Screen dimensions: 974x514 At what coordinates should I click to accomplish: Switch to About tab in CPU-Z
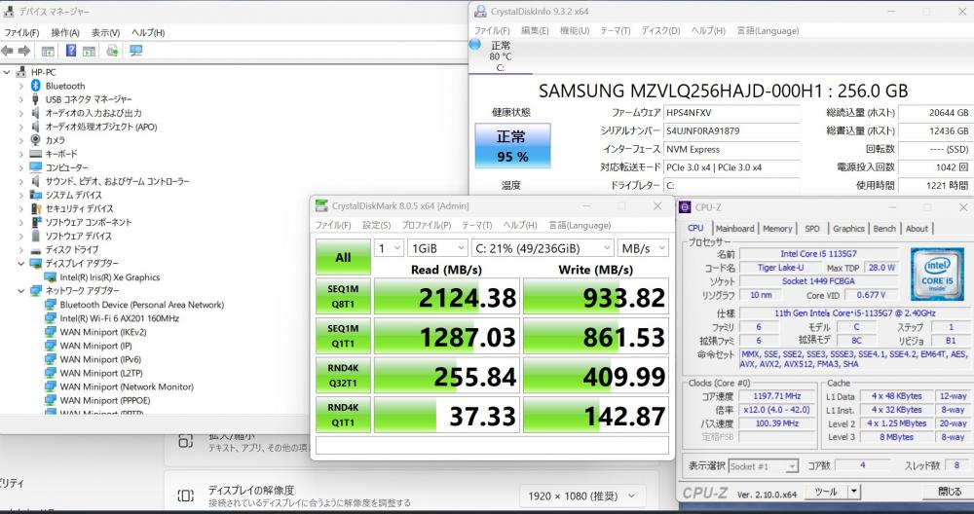click(x=917, y=229)
